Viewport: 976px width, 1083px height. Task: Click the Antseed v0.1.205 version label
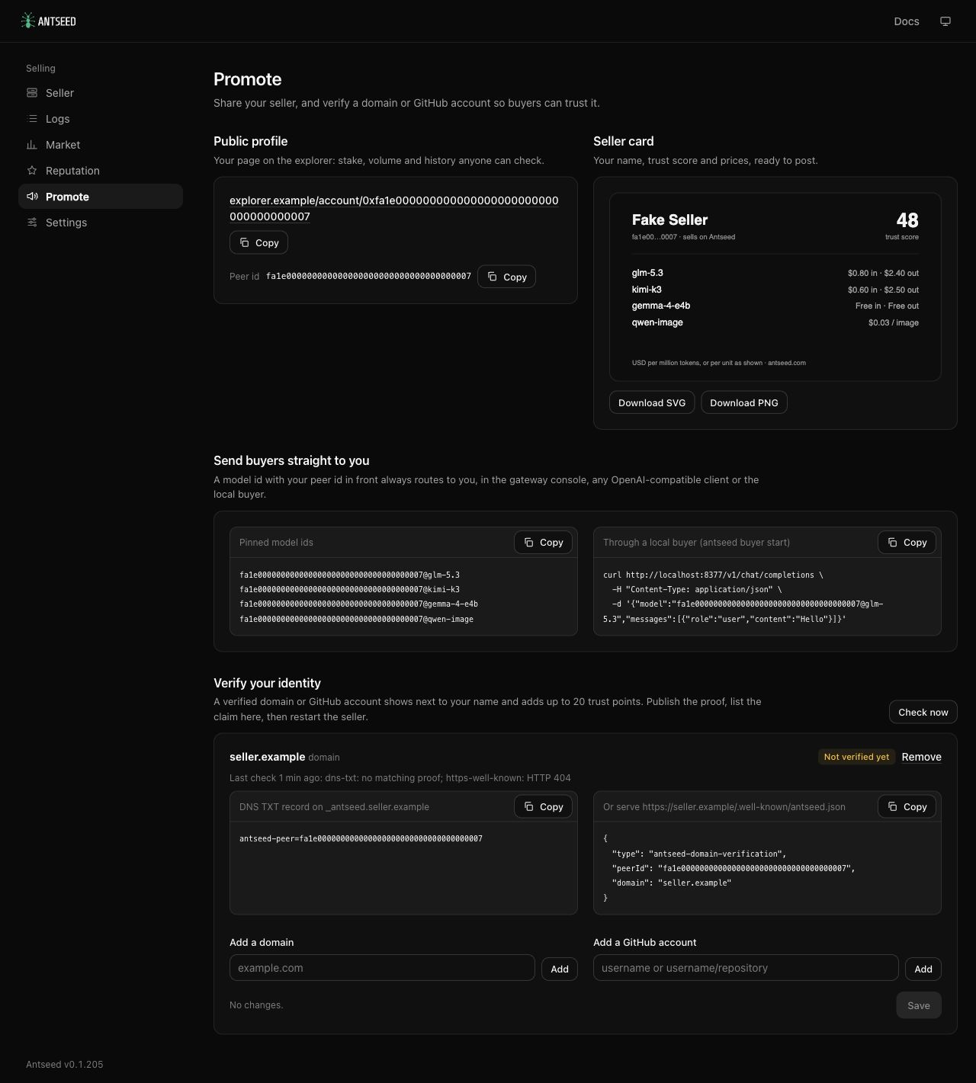65,1064
